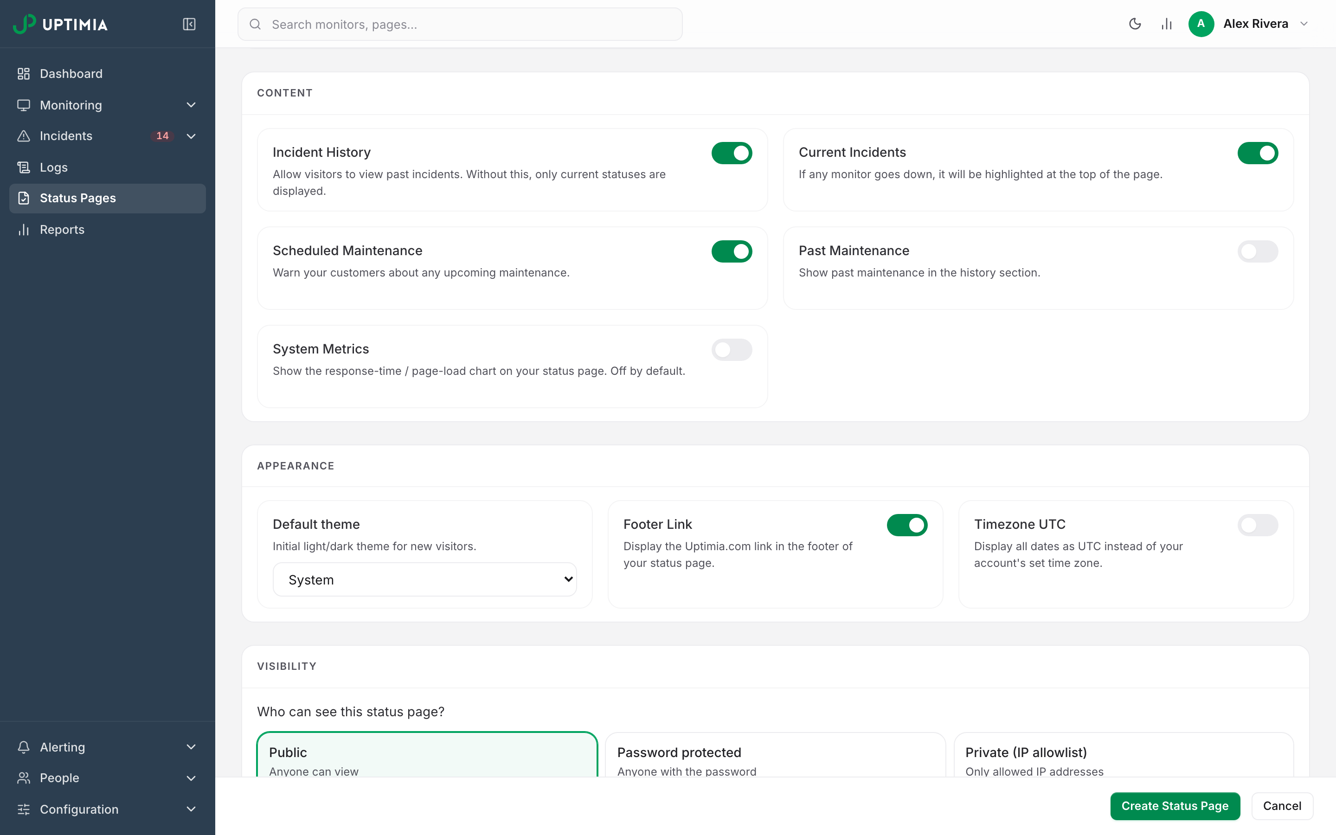Screen dimensions: 1336x835
Task: Enable Timezone UTC switch
Action: click(x=1258, y=525)
